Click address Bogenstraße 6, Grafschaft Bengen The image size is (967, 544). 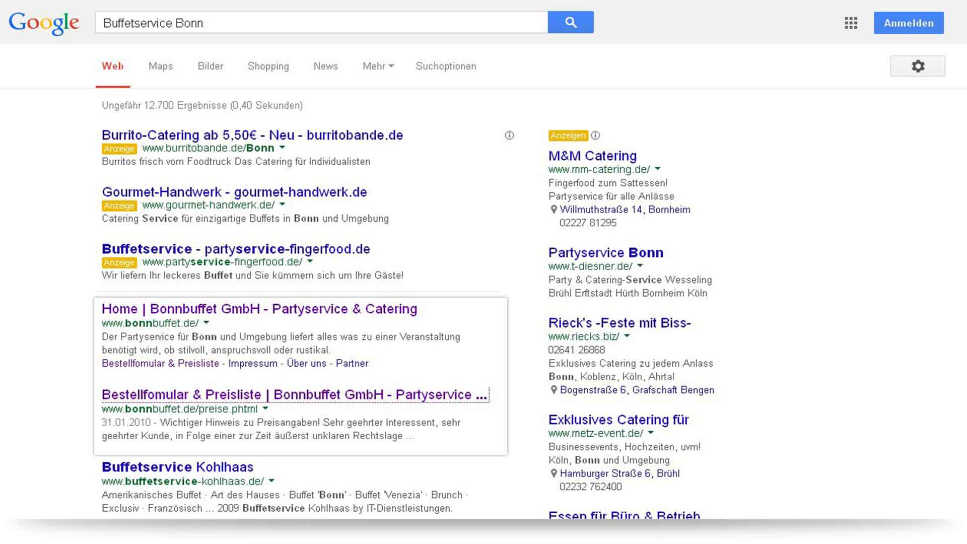(x=637, y=390)
